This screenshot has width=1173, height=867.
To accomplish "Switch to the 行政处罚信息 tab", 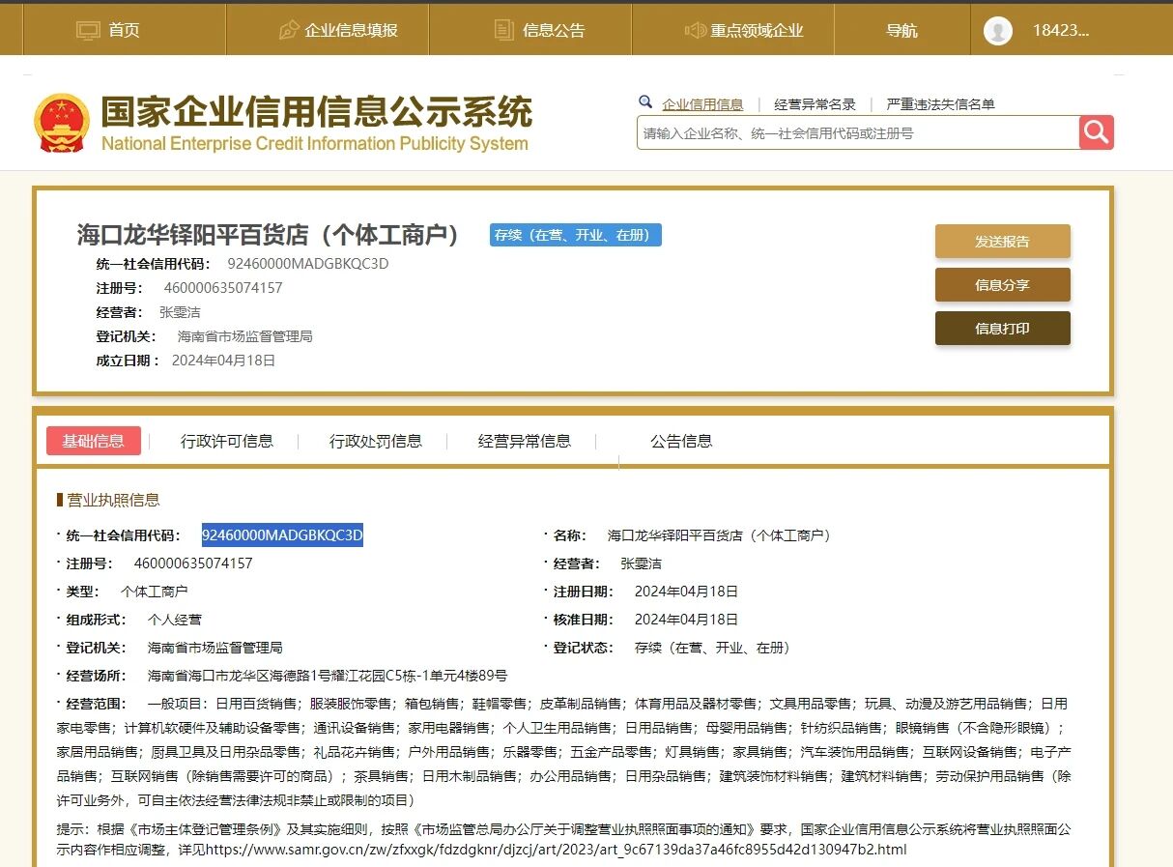I will (376, 441).
